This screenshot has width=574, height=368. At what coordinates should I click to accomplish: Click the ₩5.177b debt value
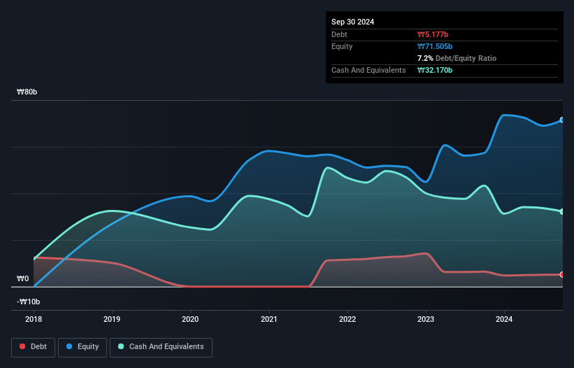pos(433,34)
